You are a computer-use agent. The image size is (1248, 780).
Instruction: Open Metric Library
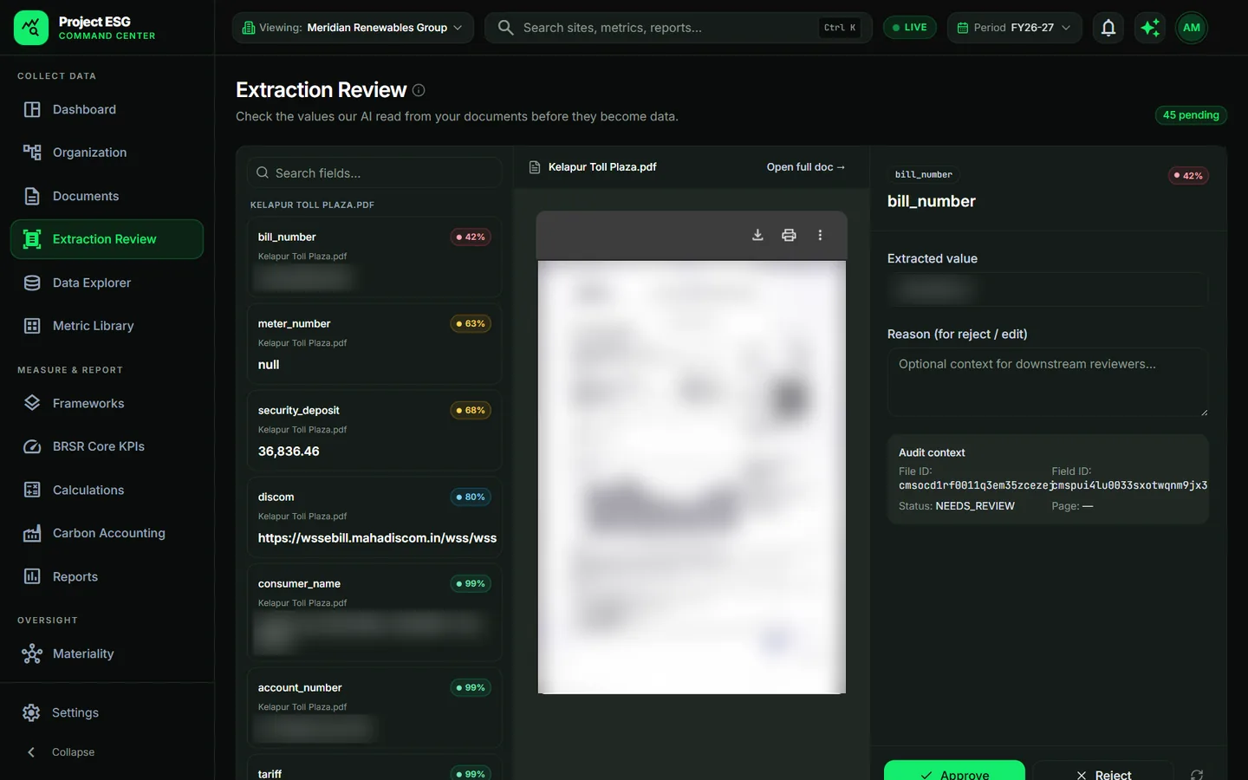107,326
